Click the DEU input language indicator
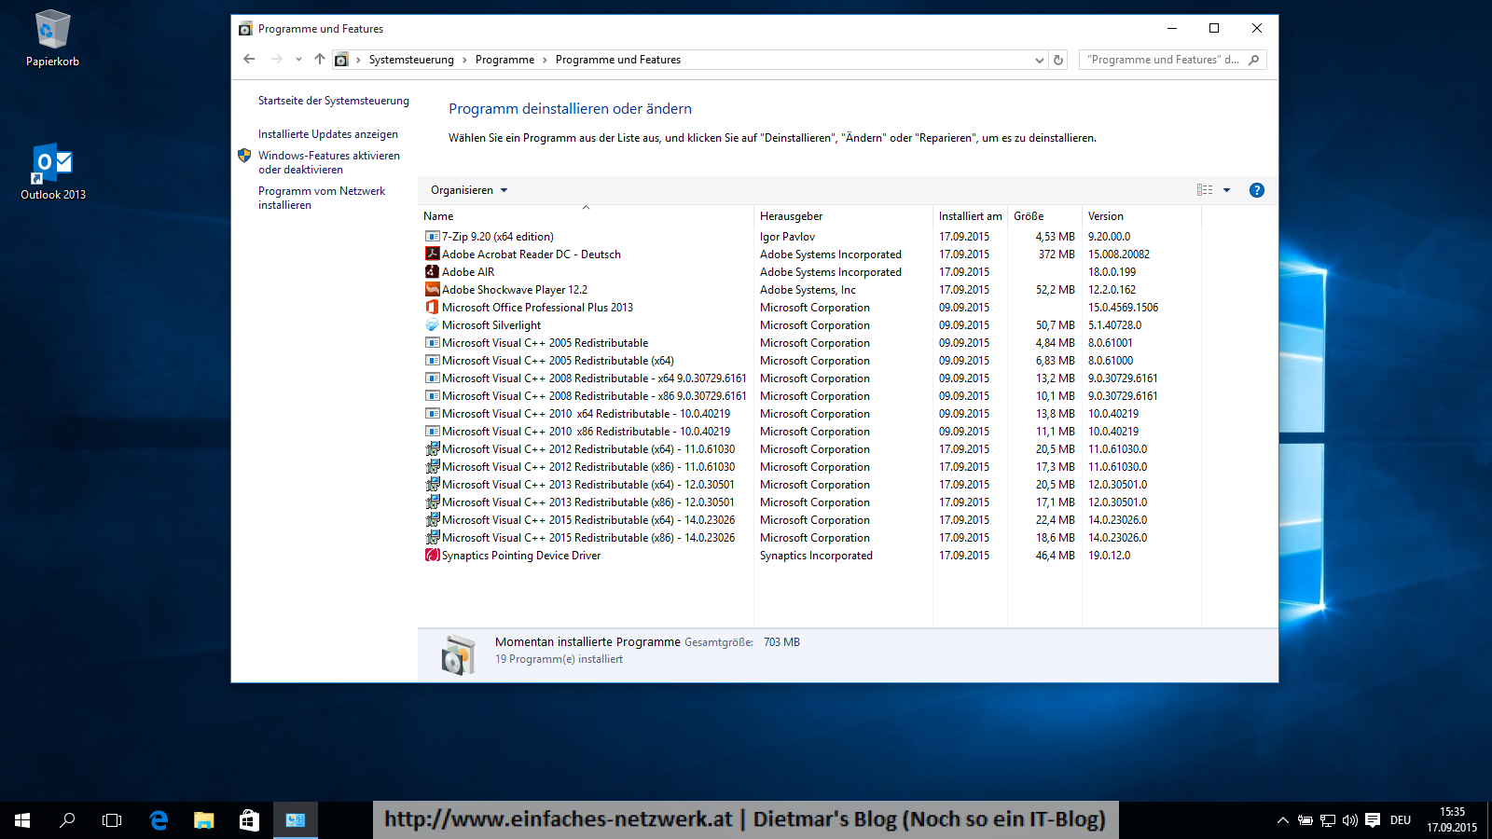The width and height of the screenshot is (1492, 839). coord(1401,820)
